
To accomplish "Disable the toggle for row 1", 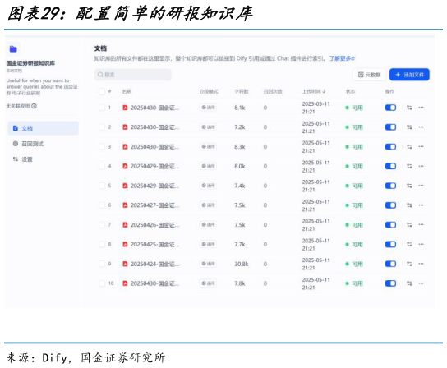I will coord(390,108).
